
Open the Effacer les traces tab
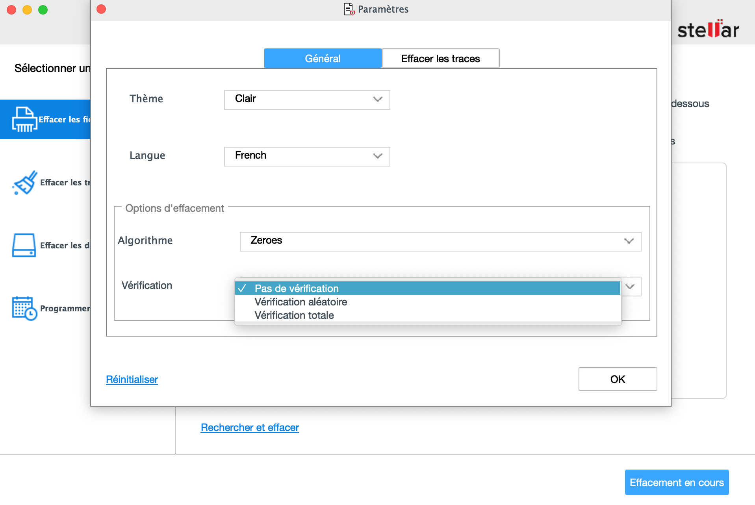point(440,59)
